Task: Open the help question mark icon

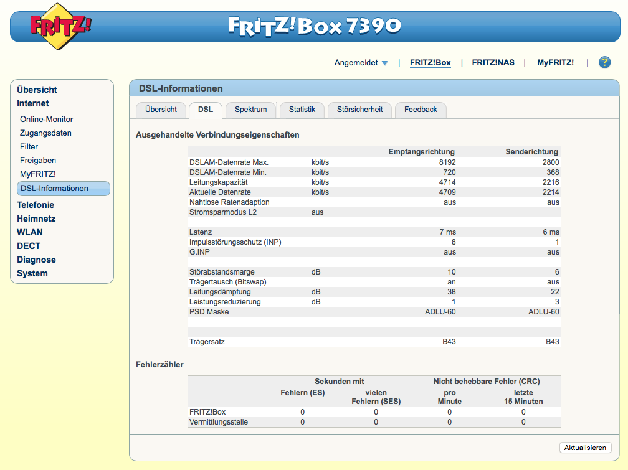Action: click(604, 62)
